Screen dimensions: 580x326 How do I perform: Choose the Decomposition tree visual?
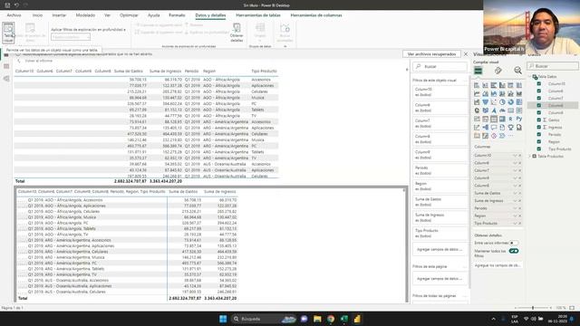[486, 128]
